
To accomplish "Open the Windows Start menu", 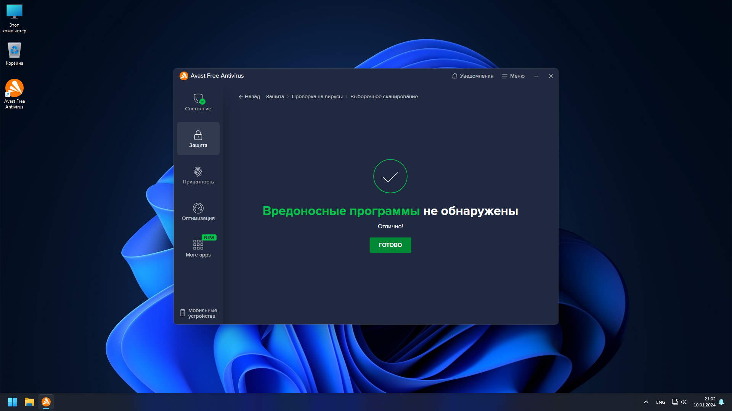I will pyautogui.click(x=12, y=402).
